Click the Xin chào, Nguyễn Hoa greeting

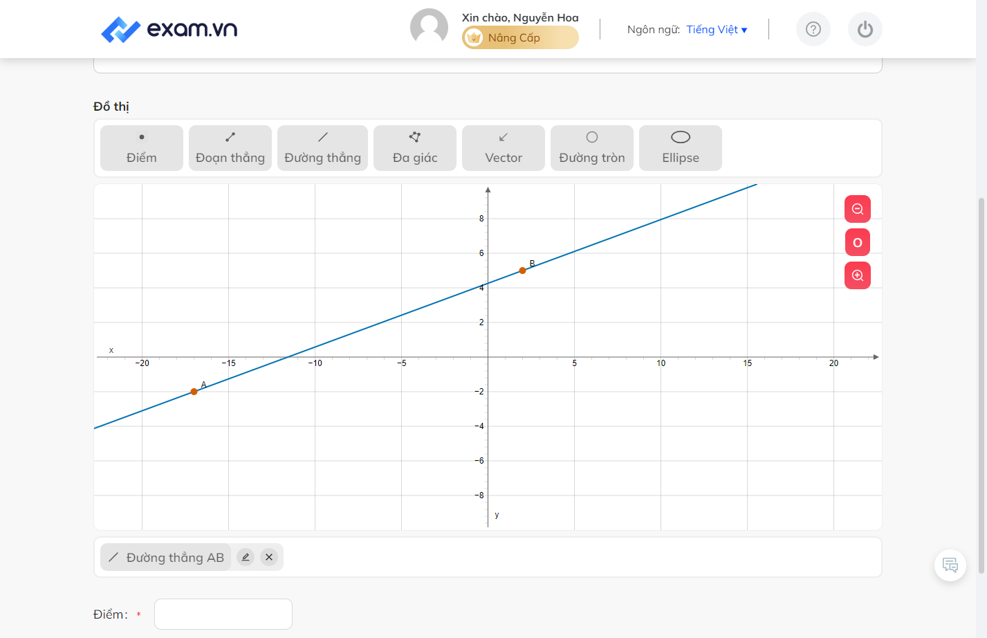pyautogui.click(x=520, y=18)
